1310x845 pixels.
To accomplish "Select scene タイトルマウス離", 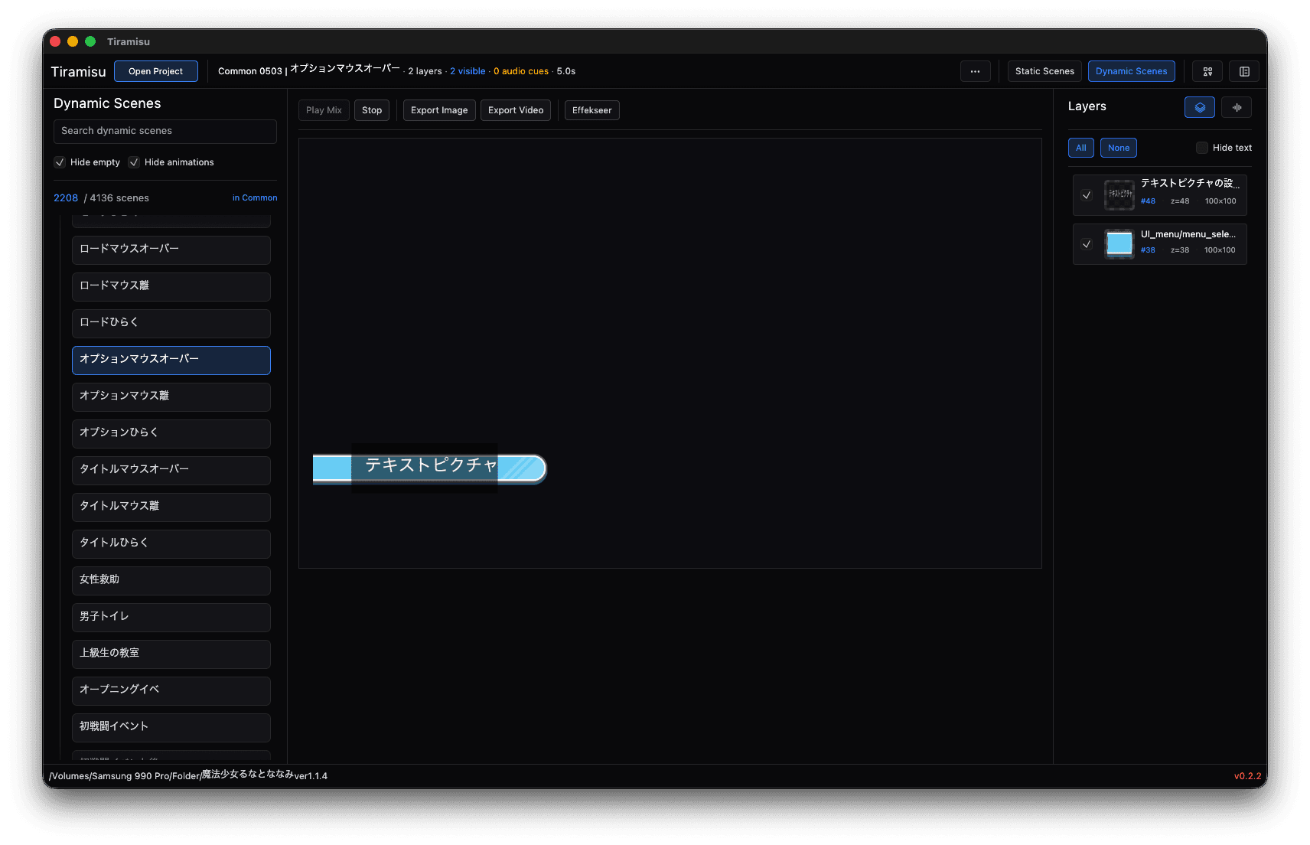I will (x=171, y=507).
